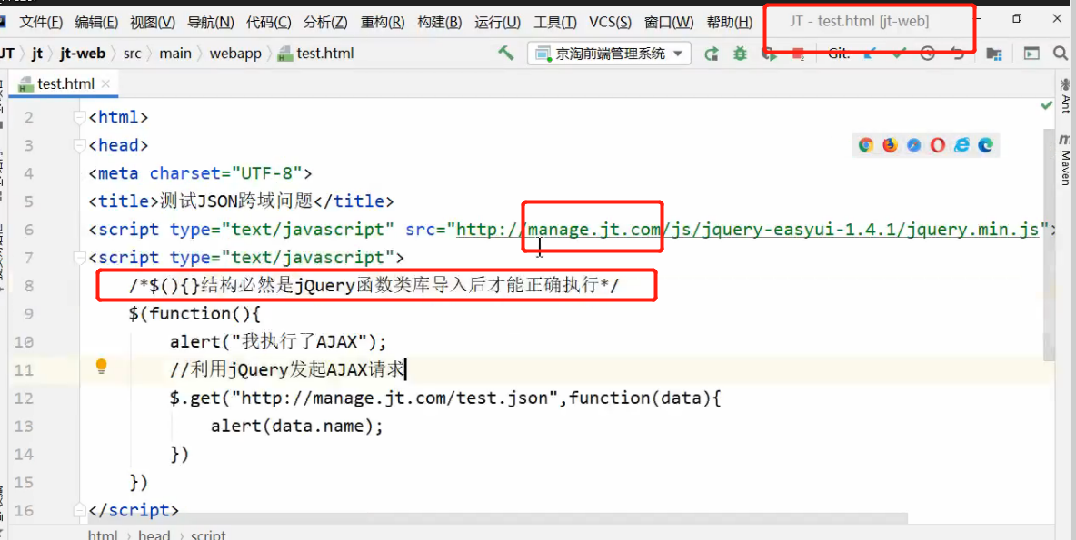This screenshot has width=1076, height=540.
Task: Open the 帮助(H) menu
Action: pyautogui.click(x=730, y=23)
